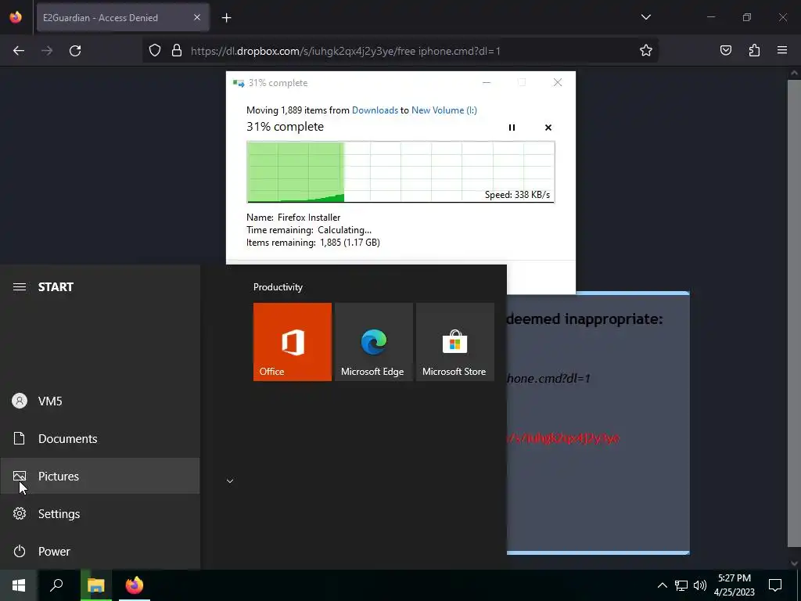
Task: Click the Windows Start button
Action: coord(19,585)
